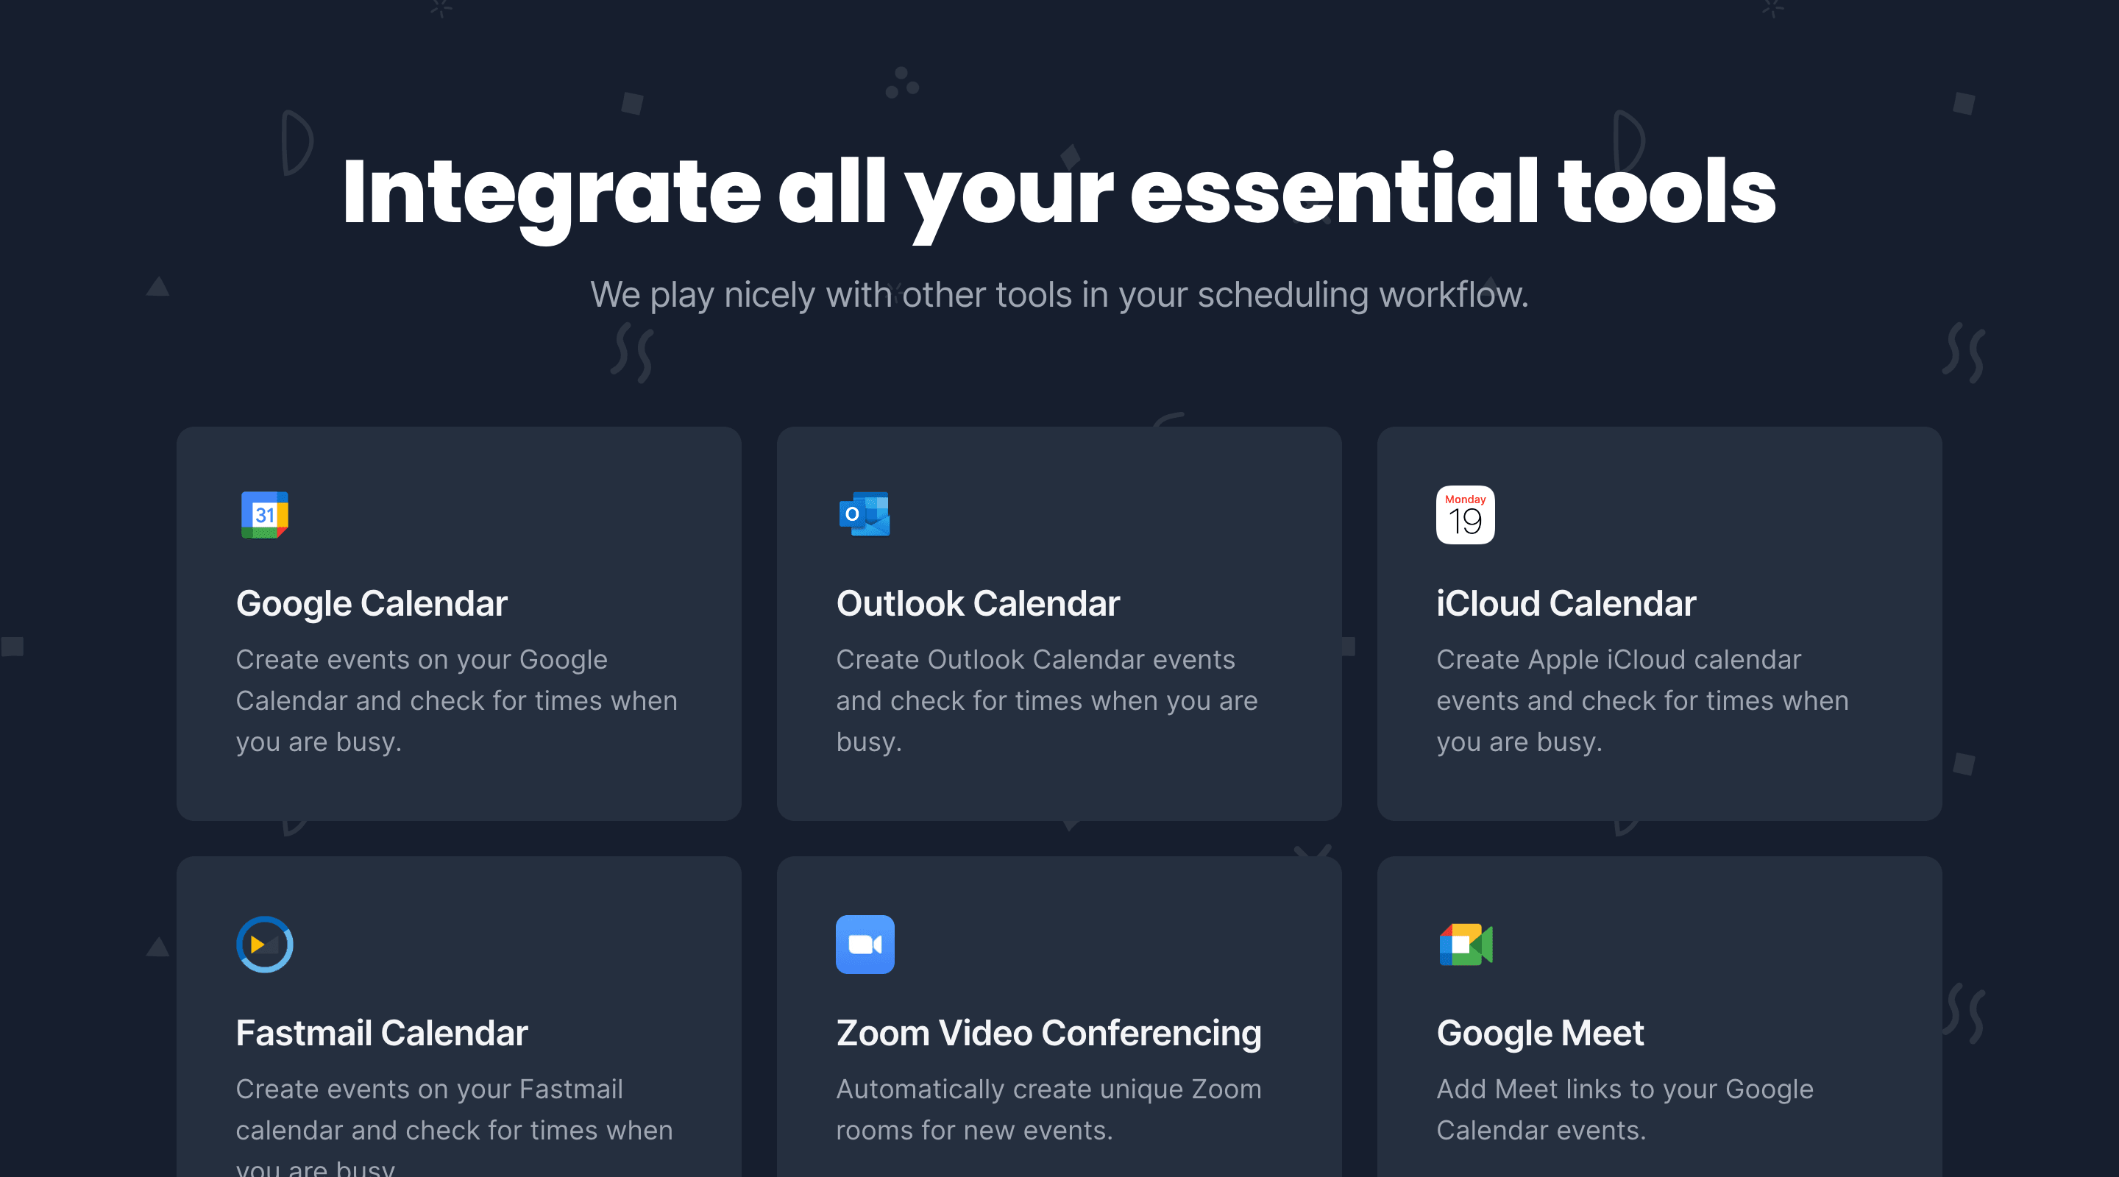
Task: Click the Outlook Calendar icon
Action: [864, 513]
